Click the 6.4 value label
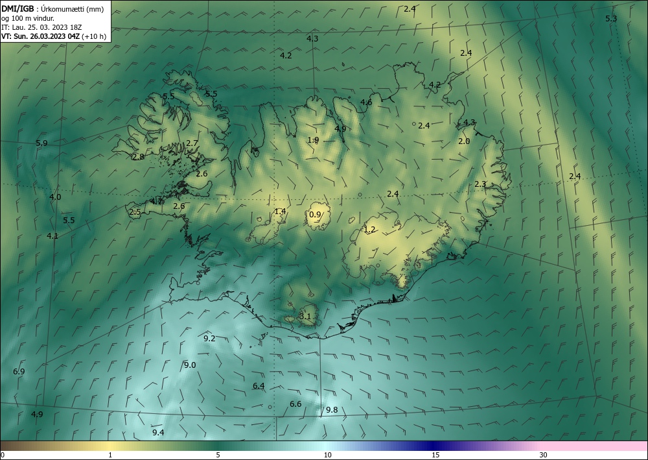648x460 pixels. (x=259, y=386)
